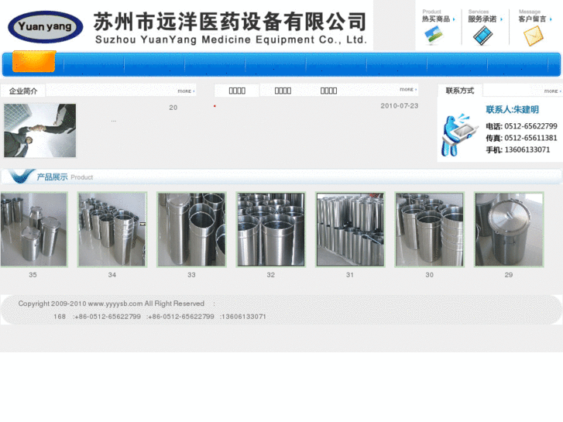The width and height of the screenshot is (563, 422).
Task: Click the company name banner heading
Action: tap(230, 27)
